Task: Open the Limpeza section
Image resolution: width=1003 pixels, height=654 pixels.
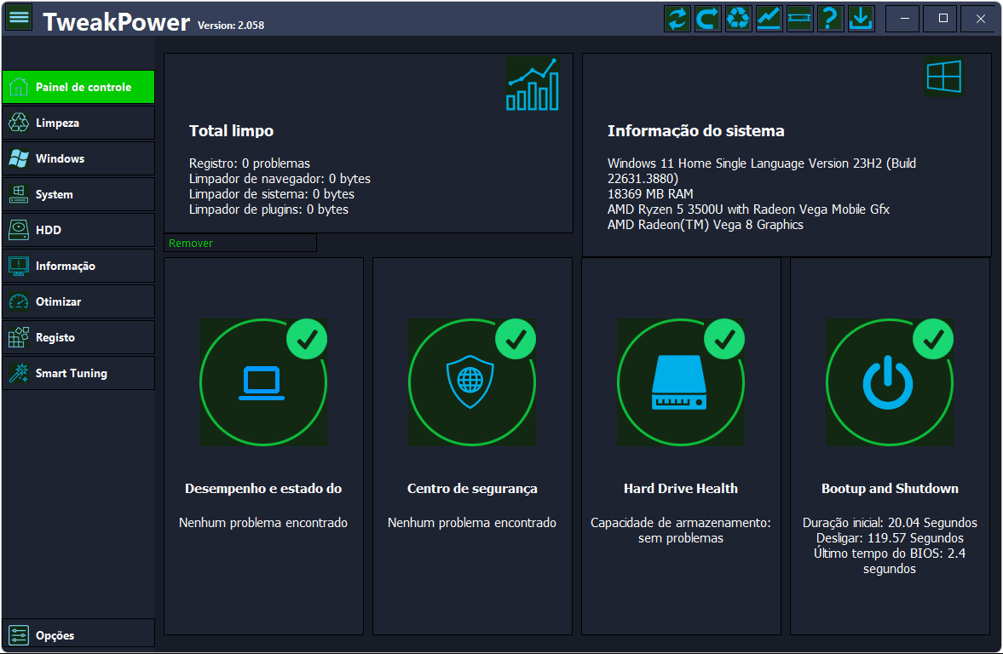Action: point(78,123)
